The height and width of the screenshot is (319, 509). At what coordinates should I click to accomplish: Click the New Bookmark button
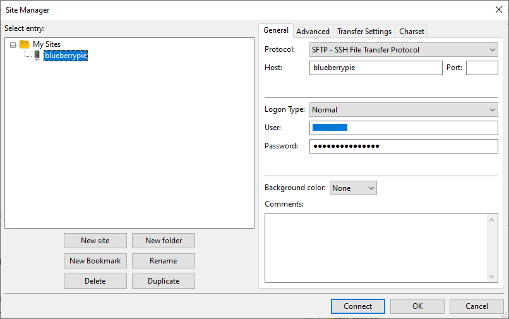(95, 261)
